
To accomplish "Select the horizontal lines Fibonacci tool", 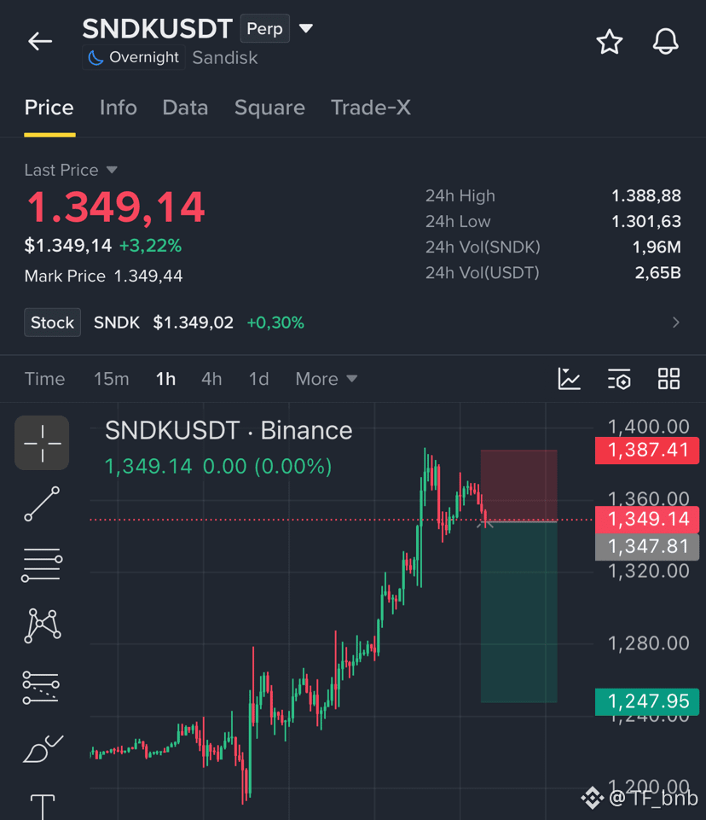I will [42, 565].
